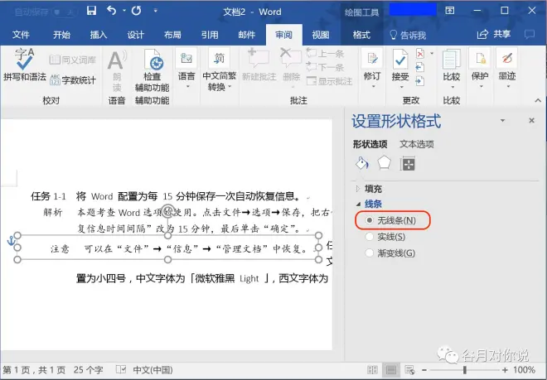Viewport: 547px width, 380px height.
Task: Click the text box anchor icon
Action: tap(11, 240)
